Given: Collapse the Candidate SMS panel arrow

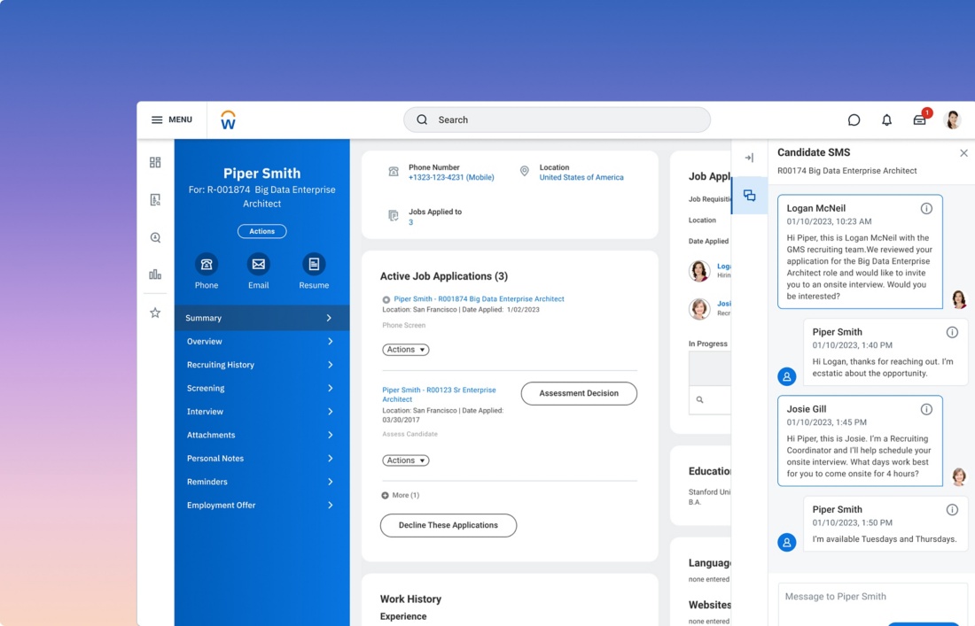Looking at the screenshot, I should [x=749, y=158].
